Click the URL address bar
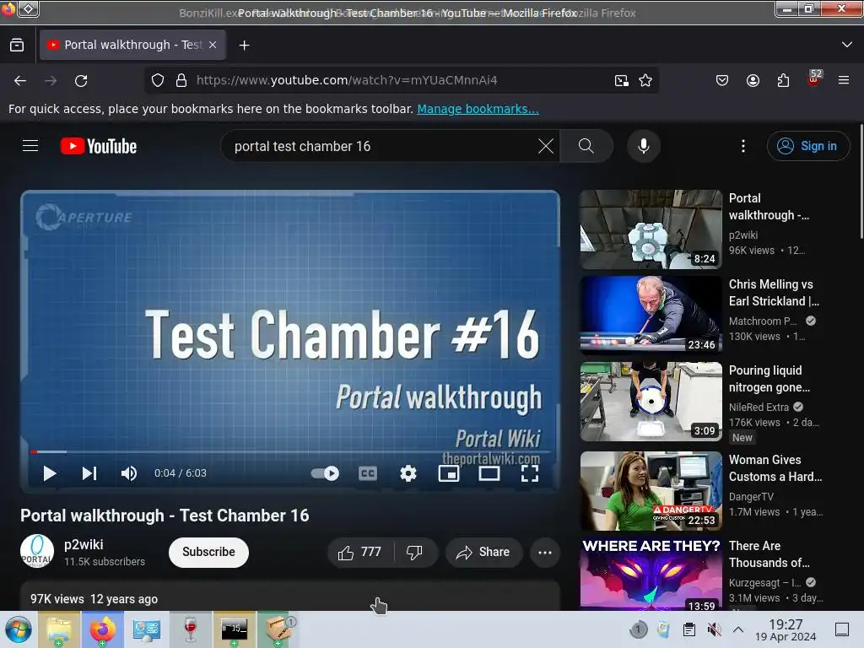864x648 pixels. tap(401, 80)
